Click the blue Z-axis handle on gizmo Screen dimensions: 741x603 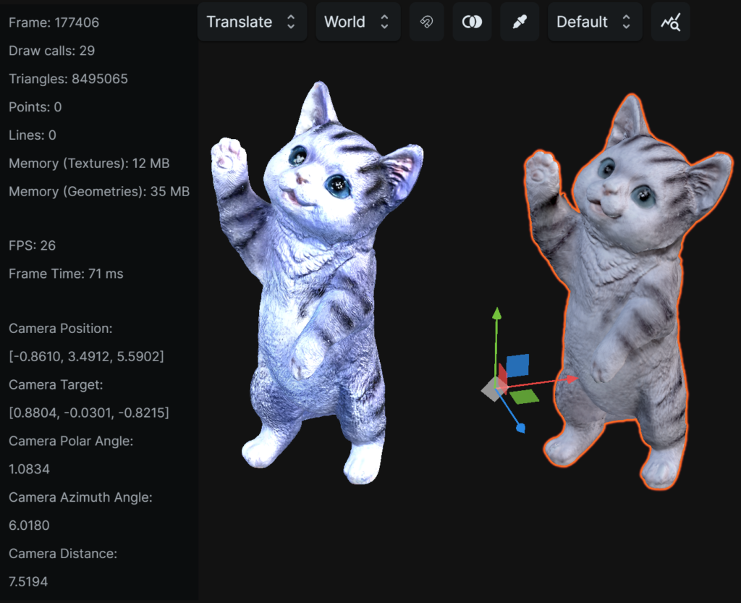point(520,428)
